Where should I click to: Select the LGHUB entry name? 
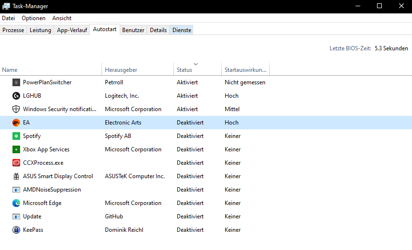coord(32,96)
